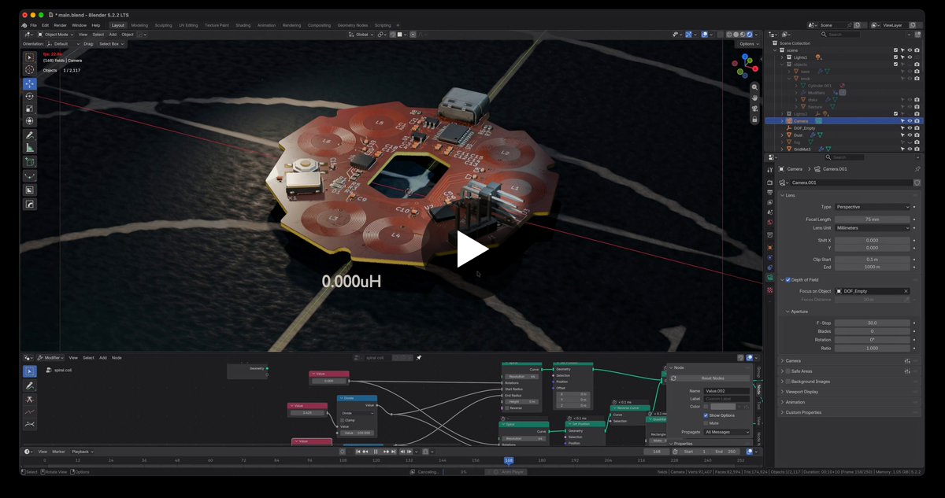This screenshot has width=945, height=498.
Task: Select the Cursor tool in viewport toolbar
Action: (x=30, y=70)
